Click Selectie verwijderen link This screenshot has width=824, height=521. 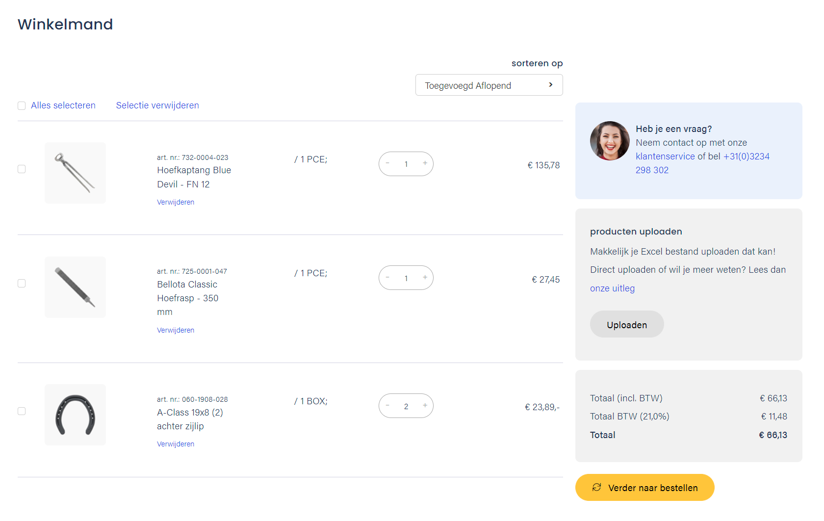tap(157, 105)
